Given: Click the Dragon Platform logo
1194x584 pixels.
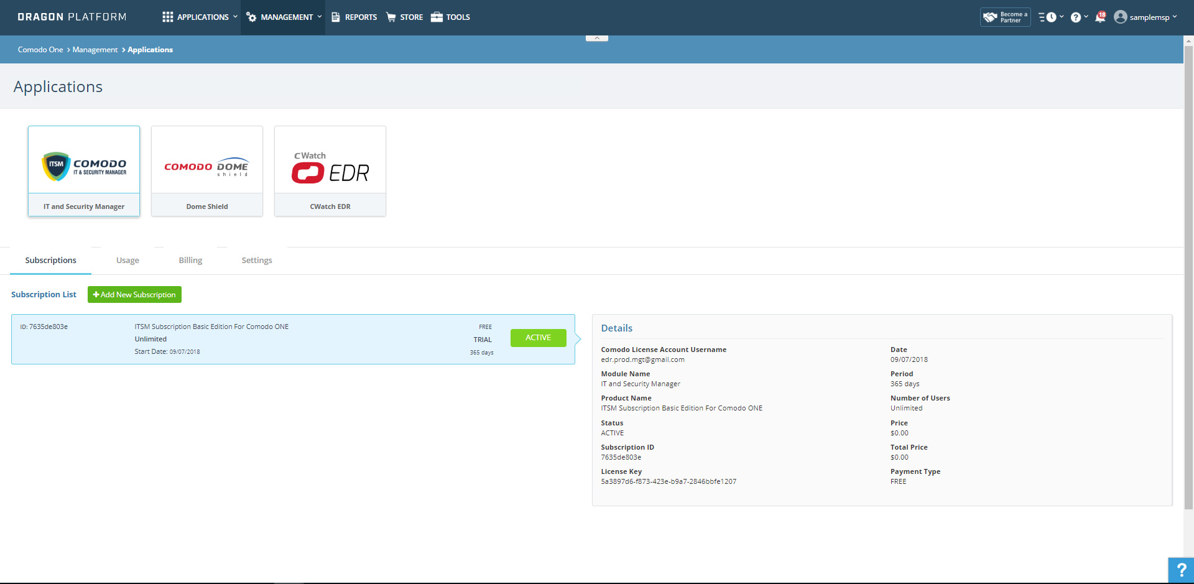Looking at the screenshot, I should point(72,17).
